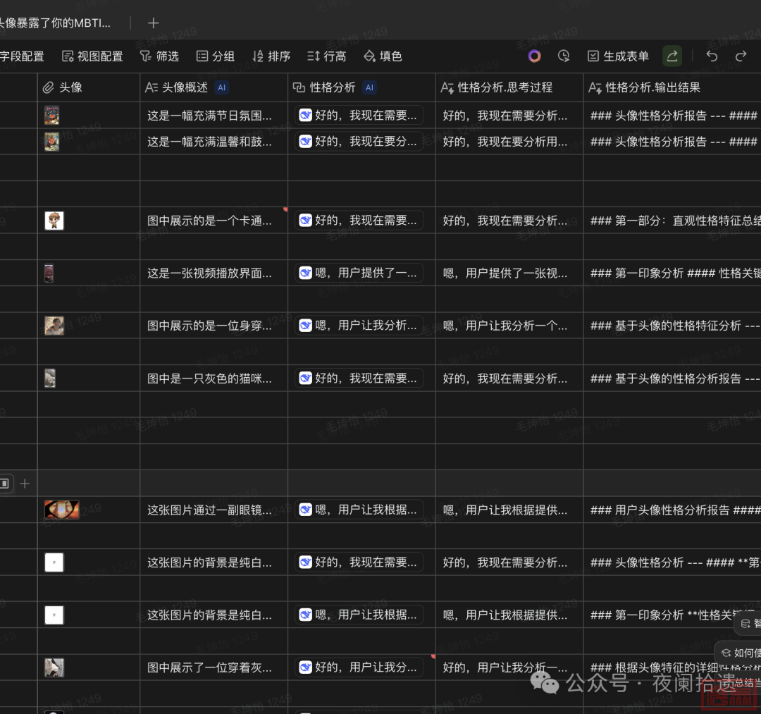The image size is (761, 714).
Task: Undo the last action
Action: coord(712,56)
